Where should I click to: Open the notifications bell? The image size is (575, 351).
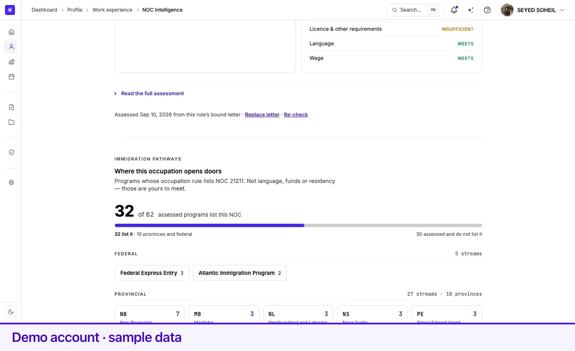point(454,10)
